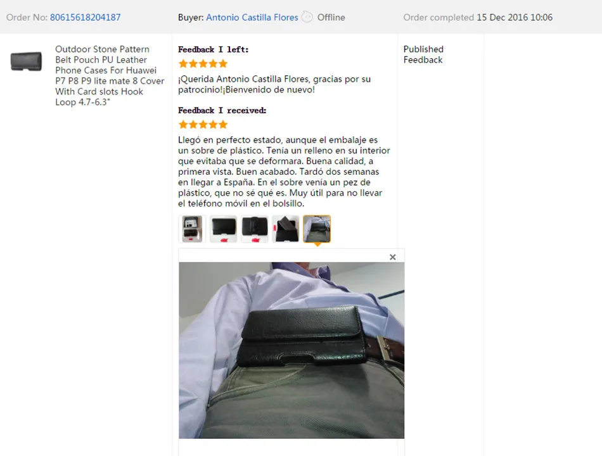Click the Published Feedback status text
Image resolution: width=602 pixels, height=456 pixels.
point(423,54)
